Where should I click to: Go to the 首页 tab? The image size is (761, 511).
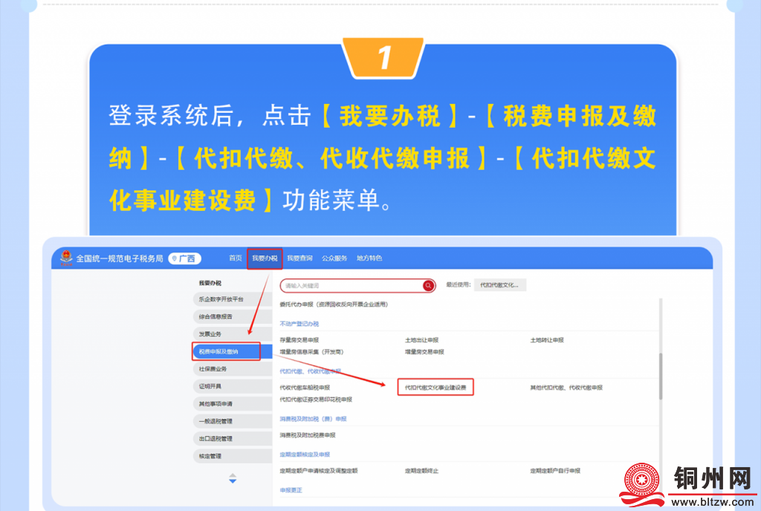coord(235,258)
